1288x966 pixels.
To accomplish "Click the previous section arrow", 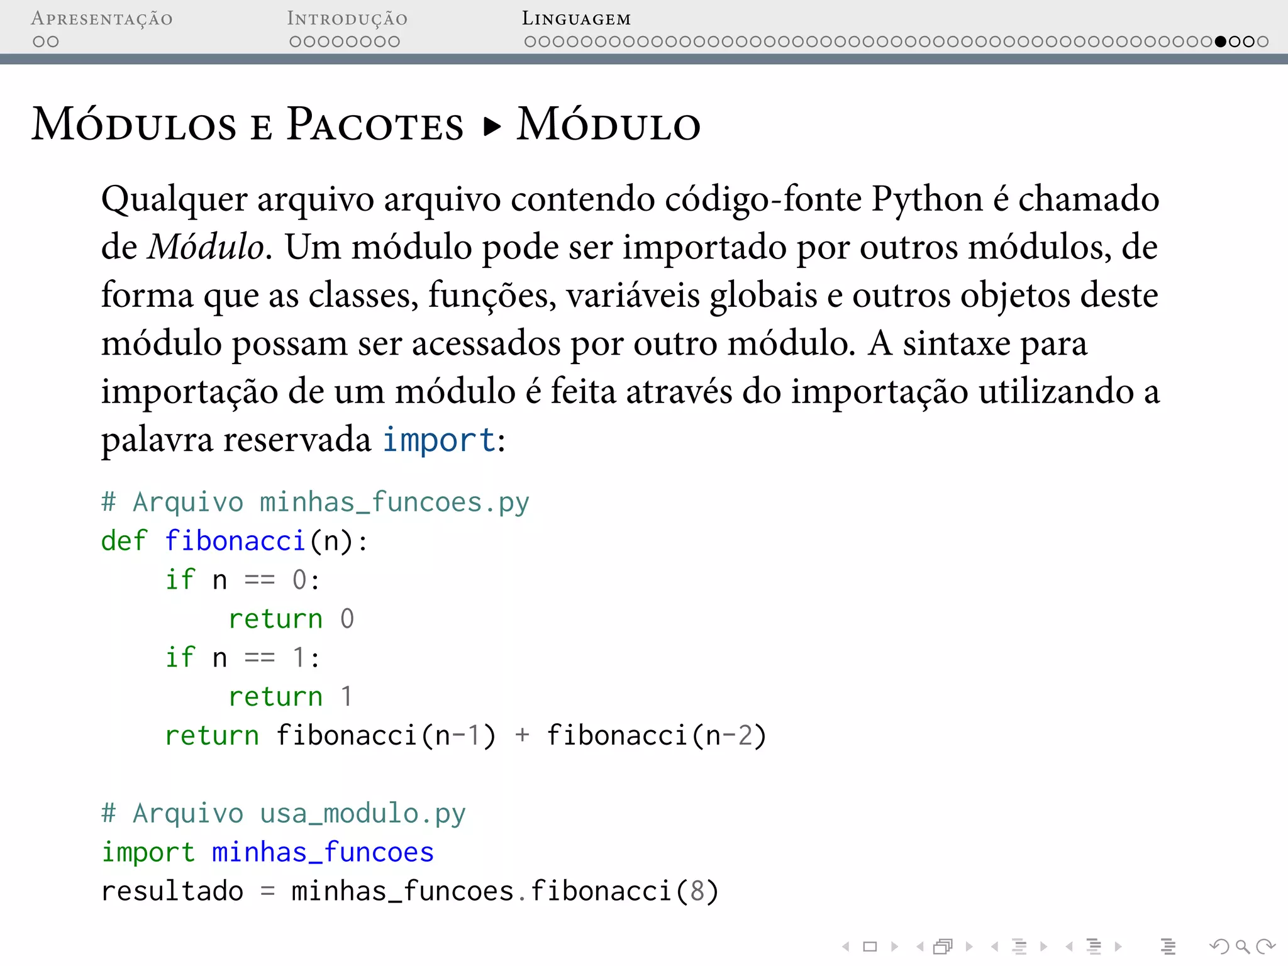I will click(1069, 947).
